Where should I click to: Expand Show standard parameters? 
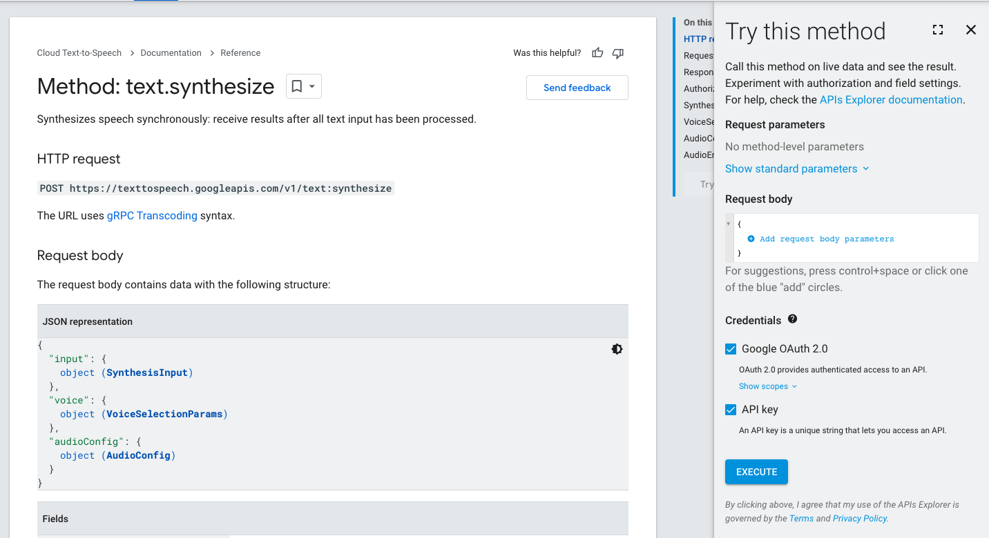[x=797, y=169]
